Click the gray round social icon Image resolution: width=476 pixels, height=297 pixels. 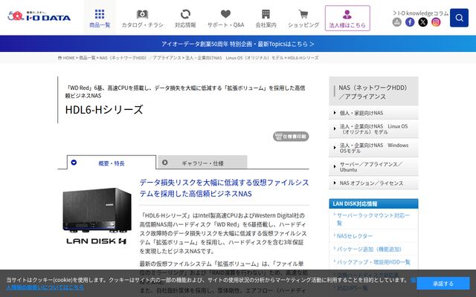tap(396, 22)
